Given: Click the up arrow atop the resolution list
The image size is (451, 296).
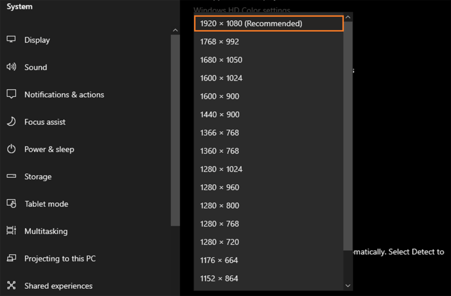Looking at the screenshot, I should click(x=348, y=16).
